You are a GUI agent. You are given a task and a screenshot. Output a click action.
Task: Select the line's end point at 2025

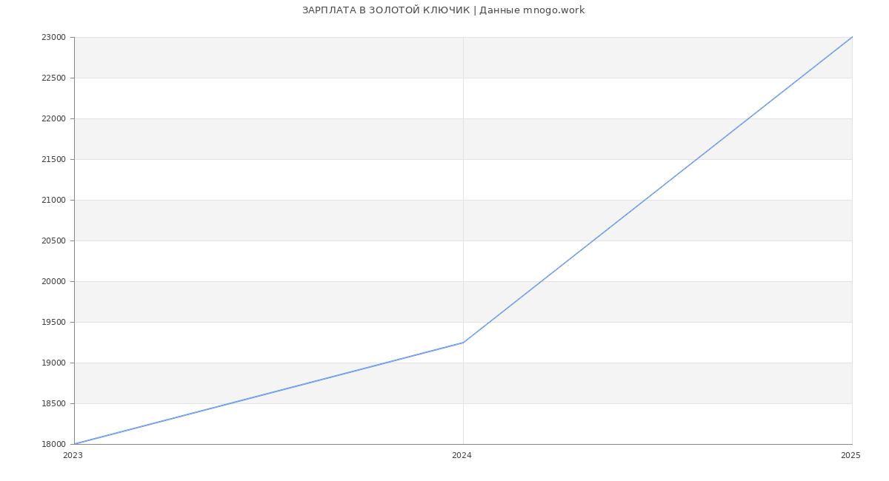coord(851,38)
